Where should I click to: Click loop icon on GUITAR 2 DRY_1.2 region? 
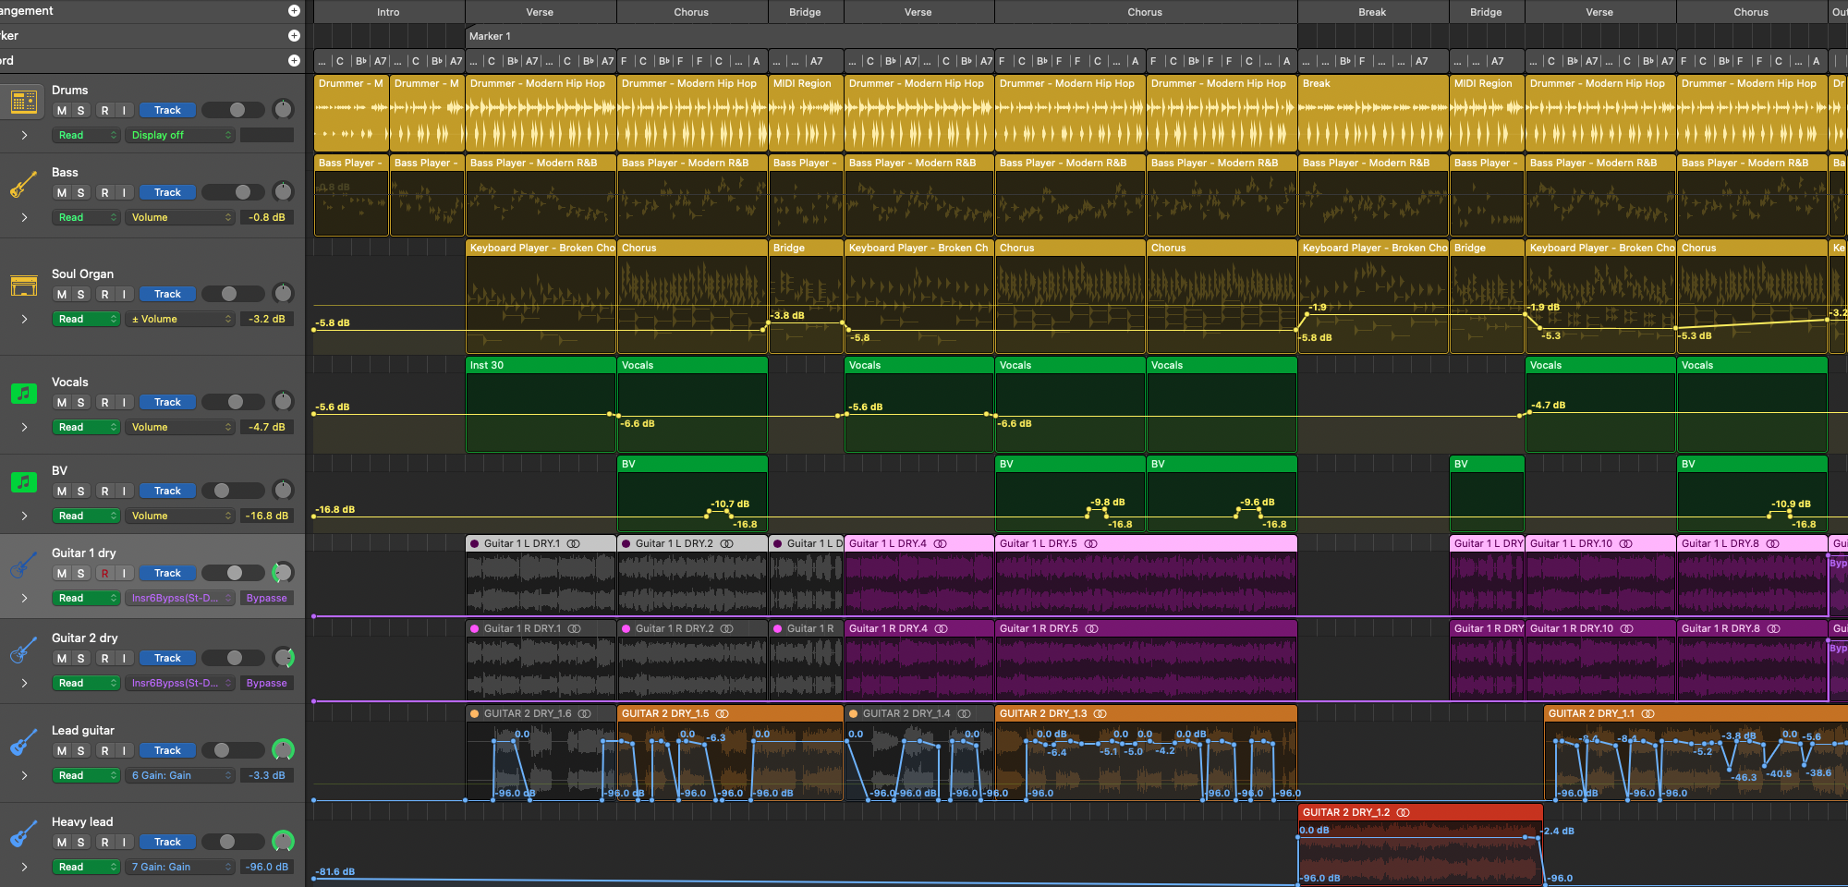click(1404, 813)
